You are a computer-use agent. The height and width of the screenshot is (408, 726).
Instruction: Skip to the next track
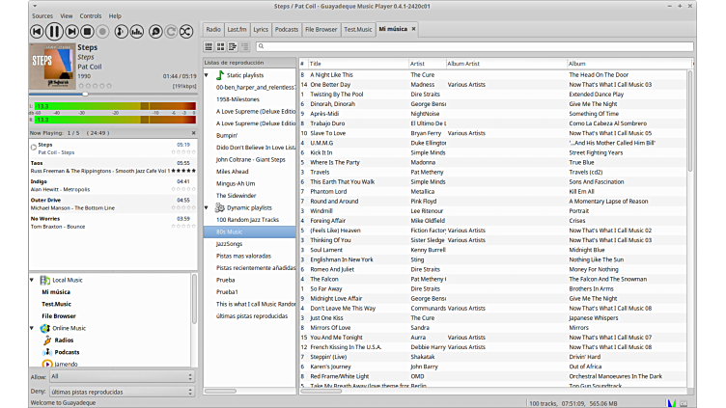(72, 32)
